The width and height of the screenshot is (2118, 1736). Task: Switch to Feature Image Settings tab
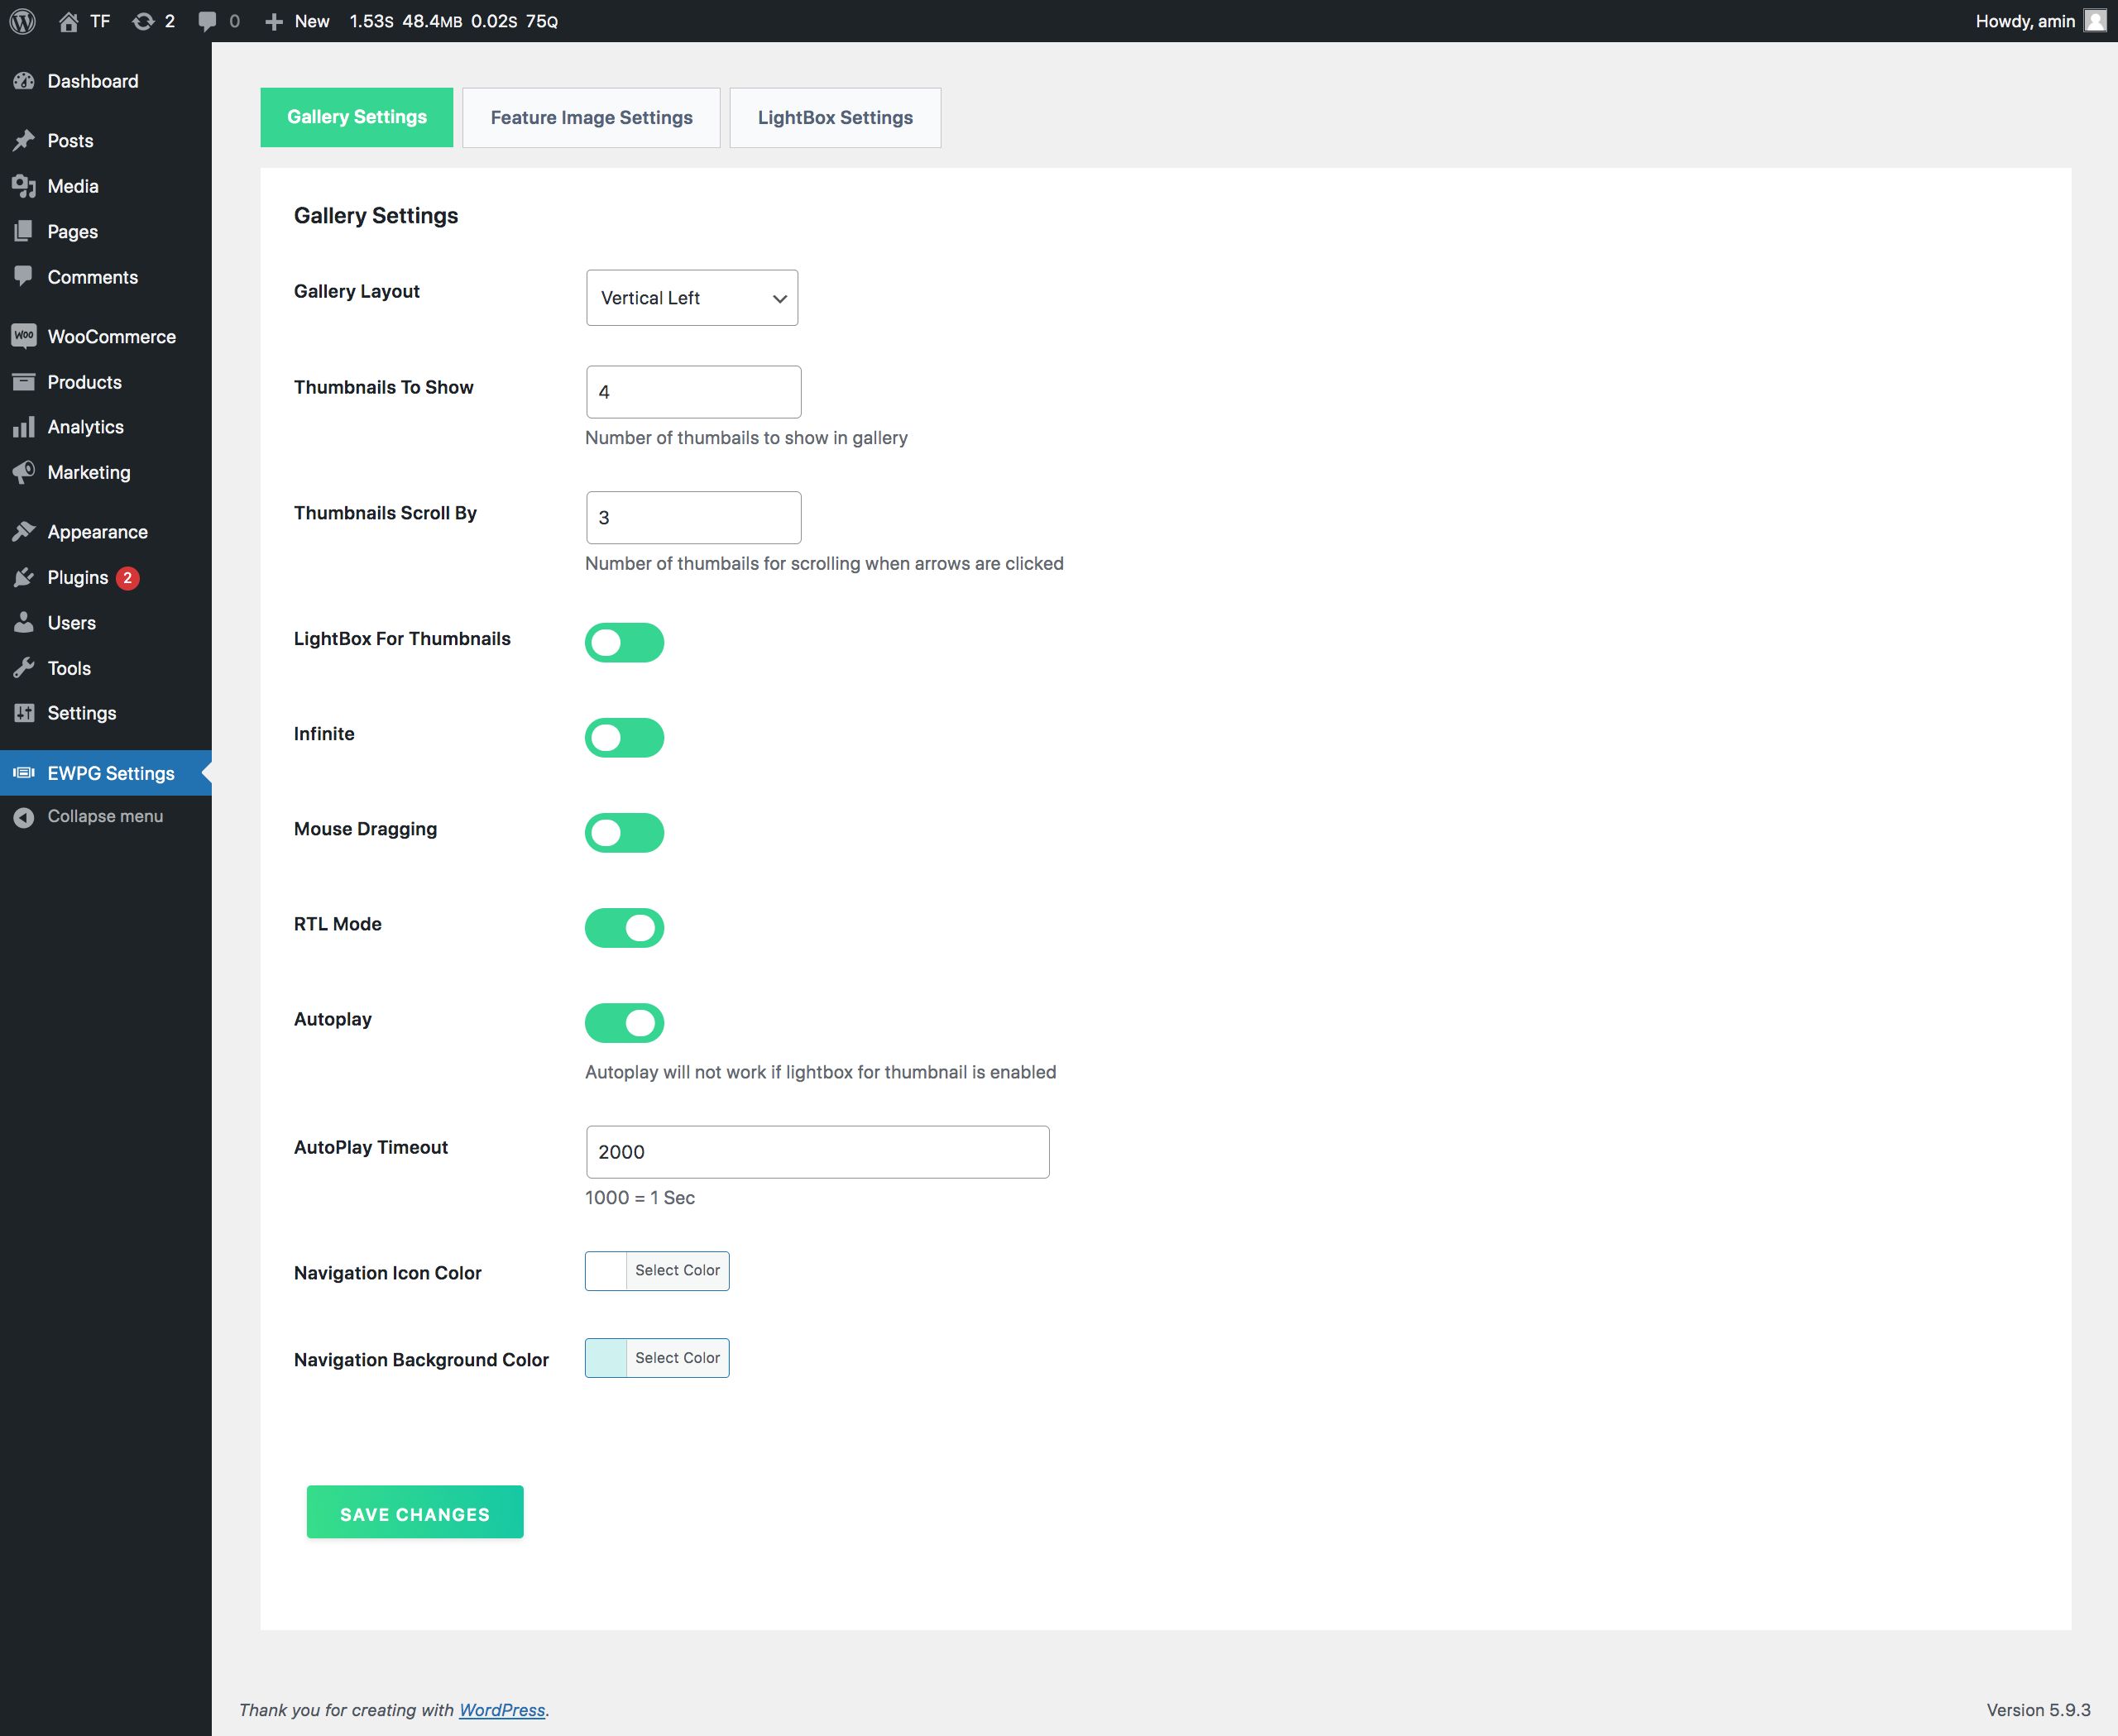pyautogui.click(x=592, y=118)
